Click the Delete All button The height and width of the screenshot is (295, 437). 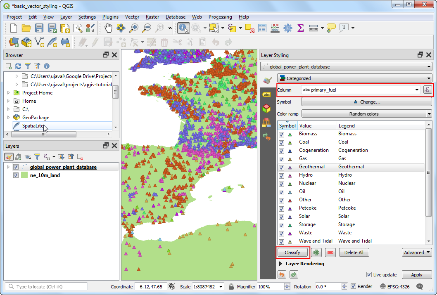354,253
